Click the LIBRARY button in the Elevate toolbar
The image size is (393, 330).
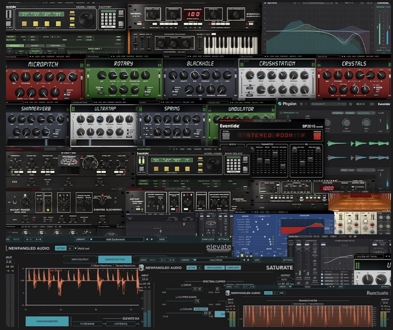click(81, 239)
